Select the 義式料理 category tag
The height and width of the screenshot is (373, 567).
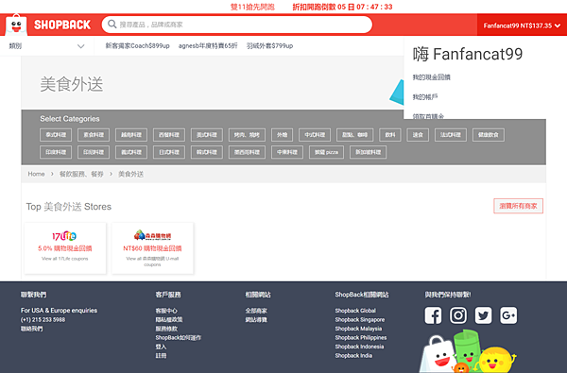(131, 152)
